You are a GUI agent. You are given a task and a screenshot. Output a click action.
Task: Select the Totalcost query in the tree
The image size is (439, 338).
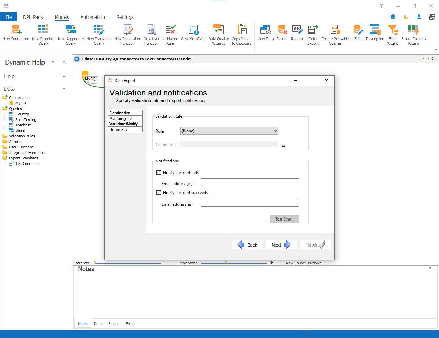[23, 125]
